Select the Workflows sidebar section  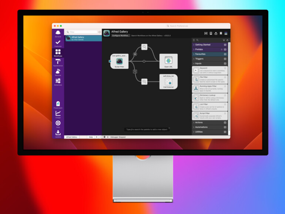[58, 53]
